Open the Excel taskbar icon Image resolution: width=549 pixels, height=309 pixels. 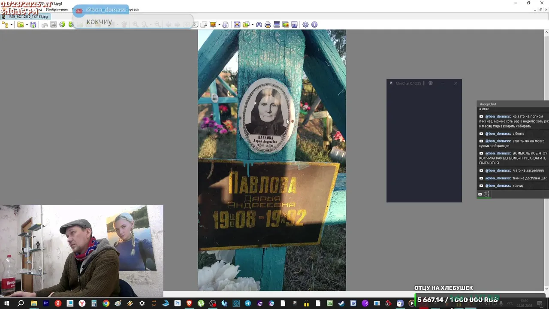coord(329,303)
